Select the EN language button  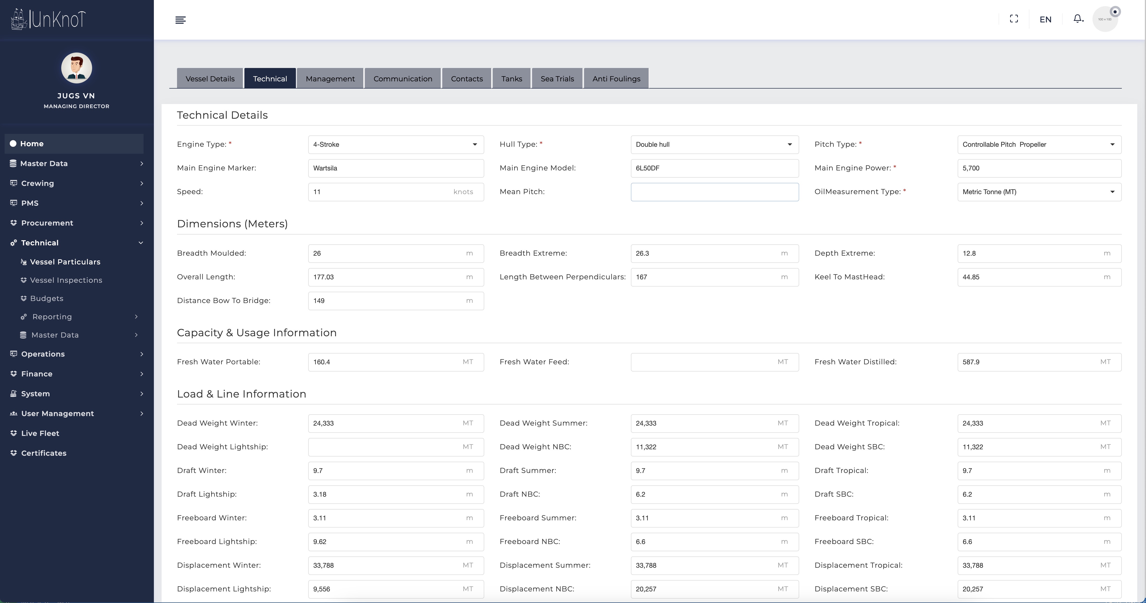1045,19
